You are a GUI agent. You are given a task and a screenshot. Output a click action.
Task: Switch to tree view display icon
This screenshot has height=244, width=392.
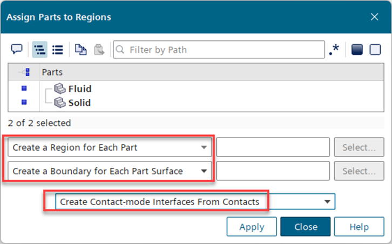click(39, 50)
